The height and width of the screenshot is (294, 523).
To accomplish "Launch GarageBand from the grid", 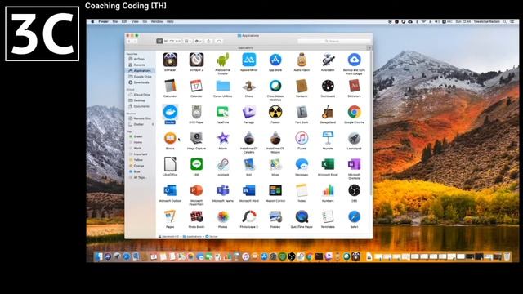I will click(x=328, y=112).
